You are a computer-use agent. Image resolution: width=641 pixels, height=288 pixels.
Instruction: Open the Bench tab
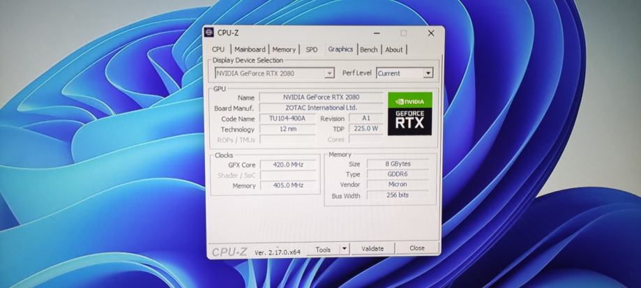(369, 50)
